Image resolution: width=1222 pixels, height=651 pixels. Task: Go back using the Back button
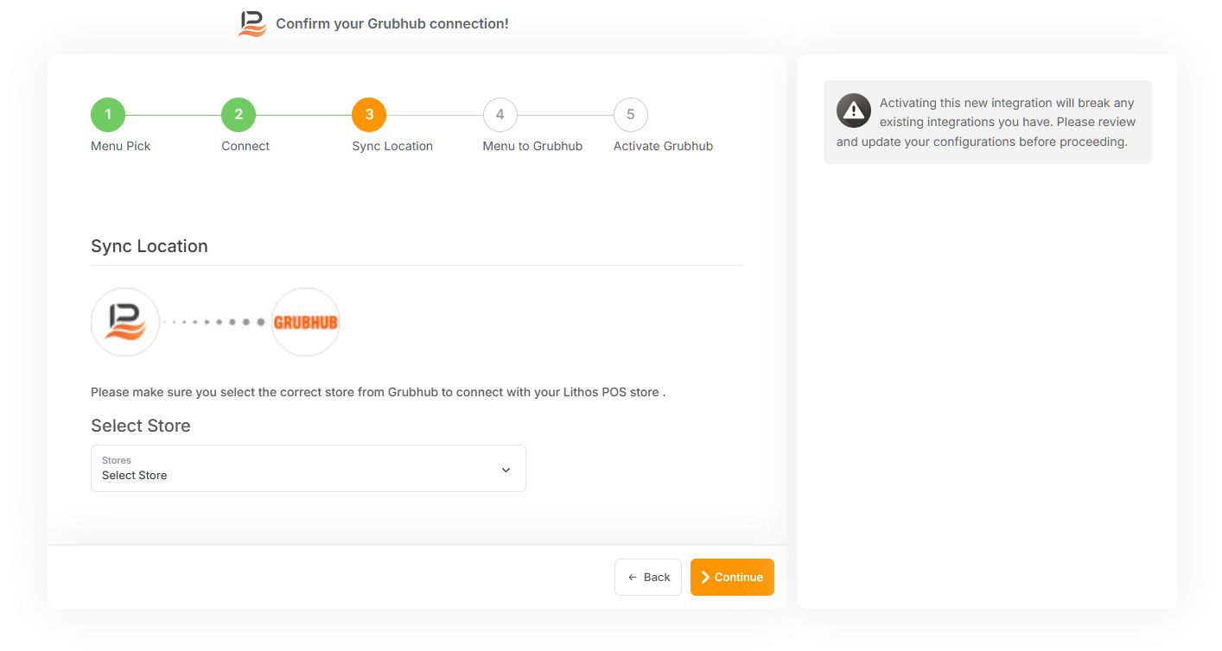coord(648,578)
